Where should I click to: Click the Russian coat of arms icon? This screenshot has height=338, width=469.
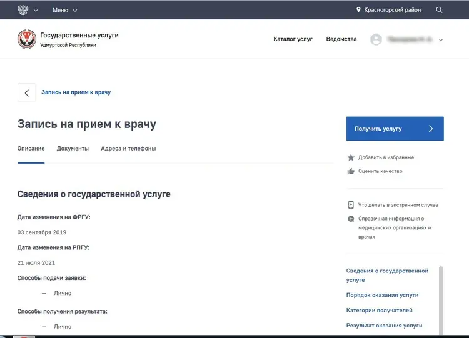(x=23, y=10)
